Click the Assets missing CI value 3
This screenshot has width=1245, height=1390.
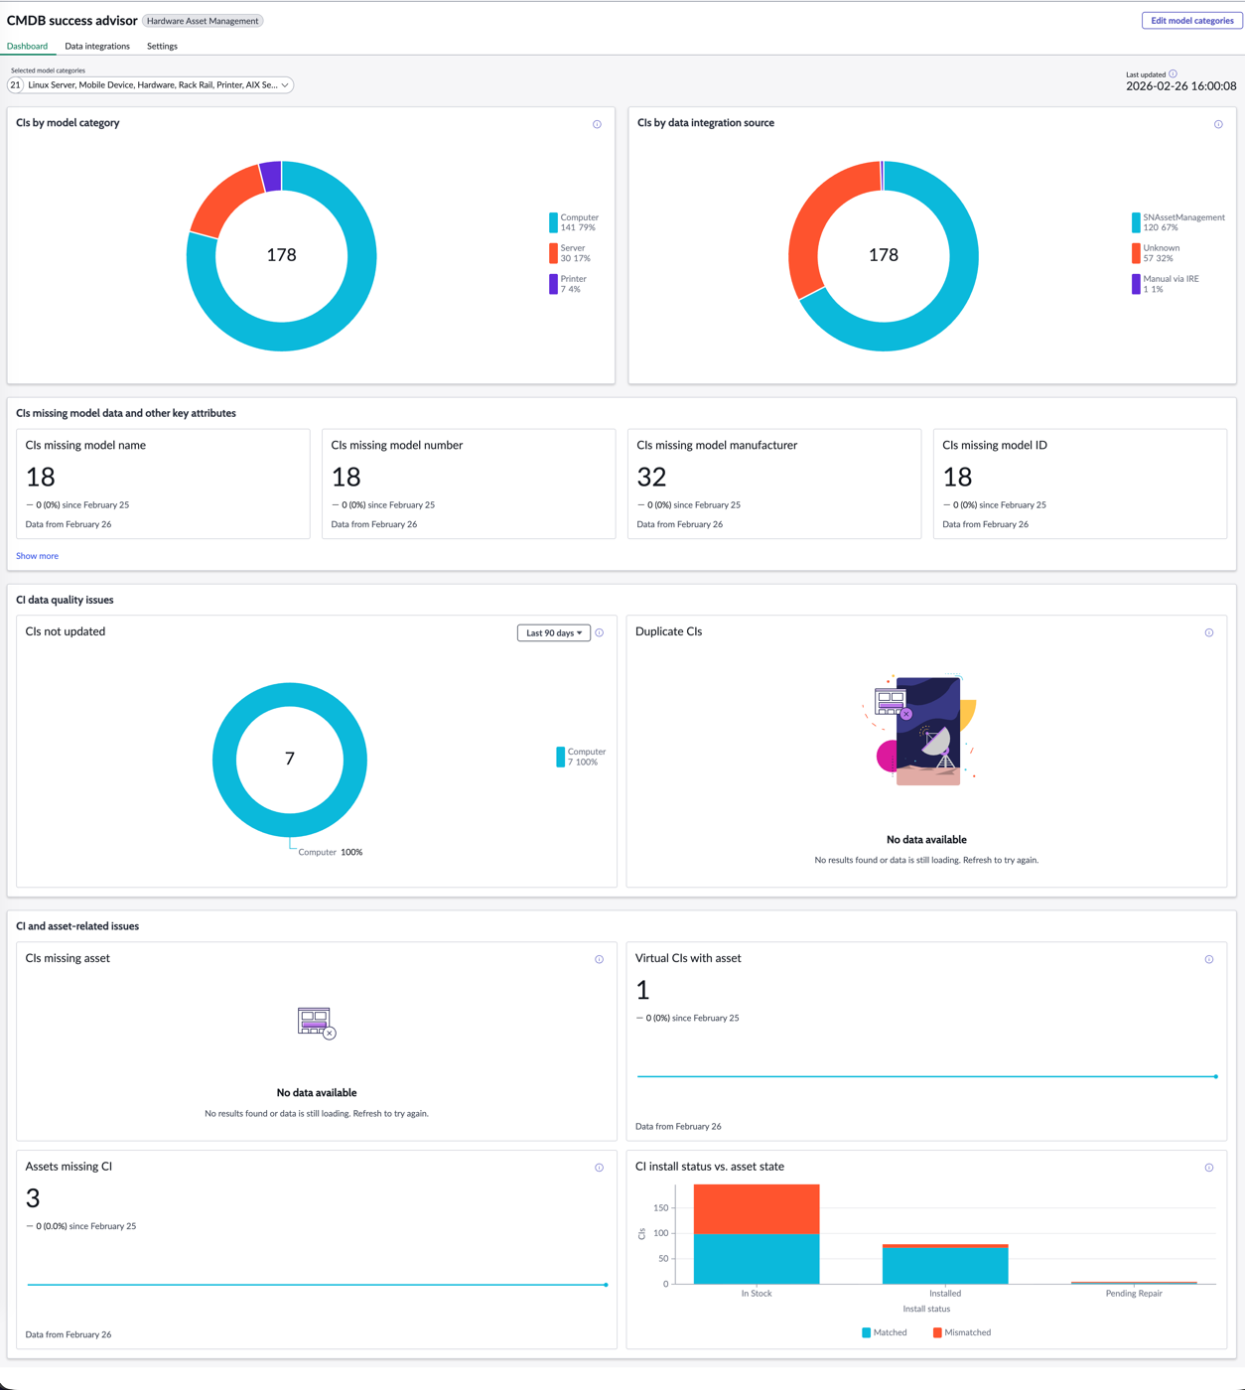tap(33, 1198)
